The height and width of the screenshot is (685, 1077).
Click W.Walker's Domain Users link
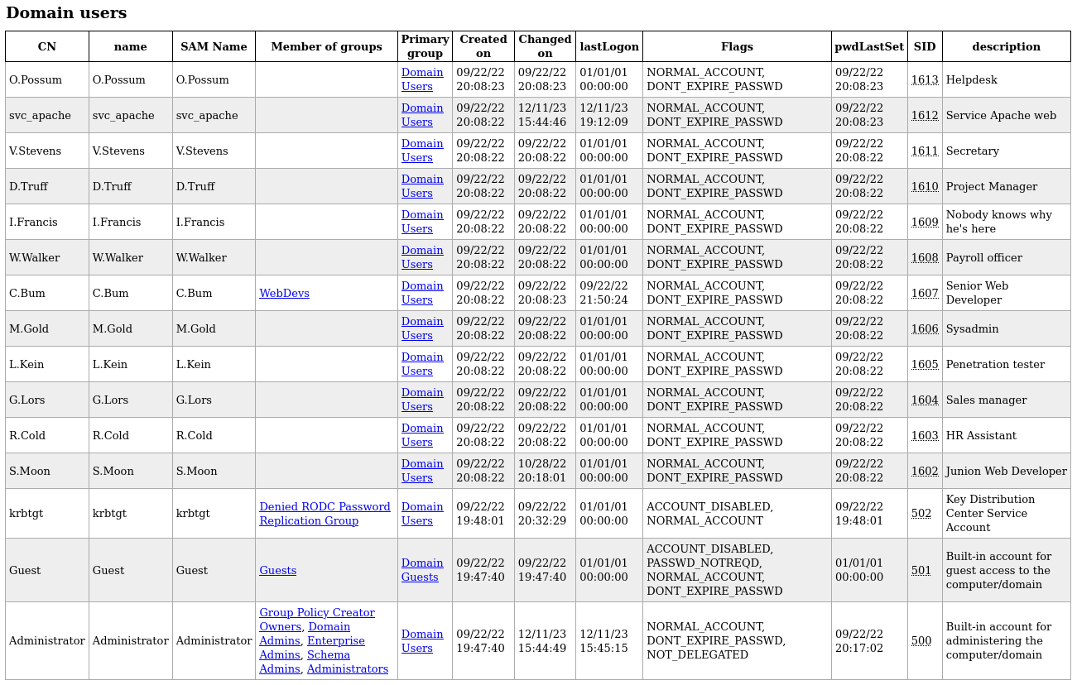[x=422, y=257]
